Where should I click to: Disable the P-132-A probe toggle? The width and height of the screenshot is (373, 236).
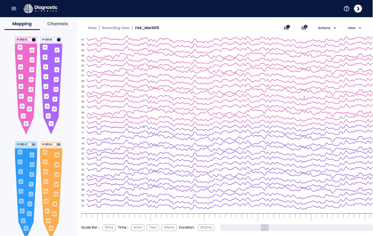pyautogui.click(x=33, y=40)
